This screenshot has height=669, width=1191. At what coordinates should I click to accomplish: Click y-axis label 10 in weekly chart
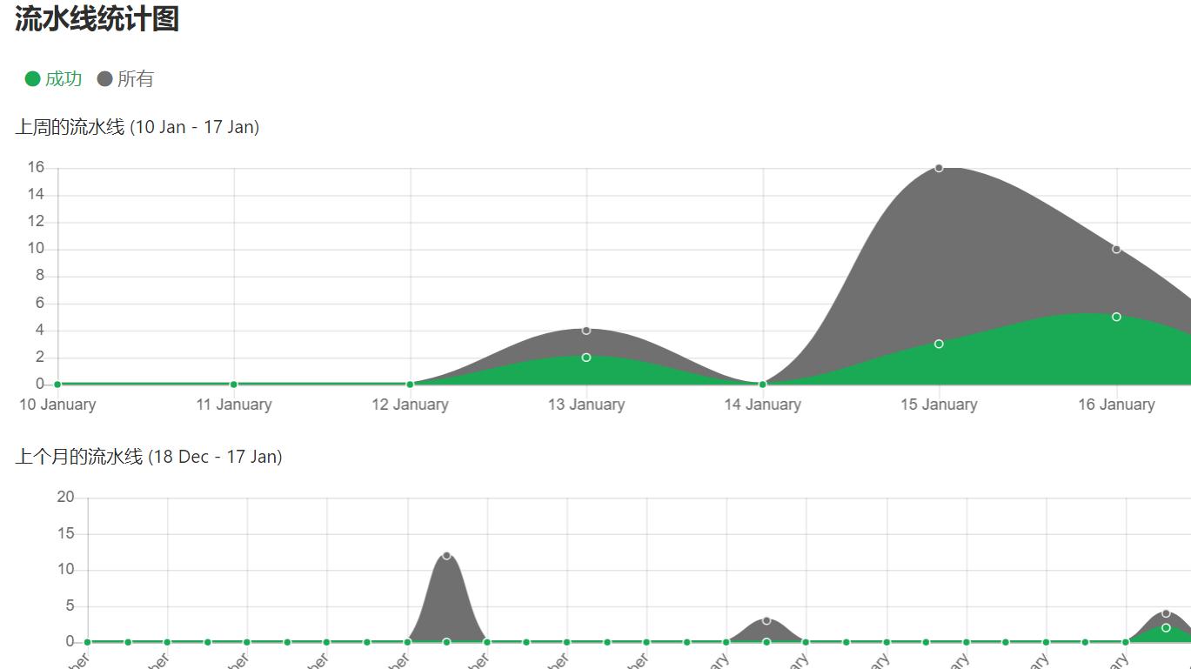point(36,248)
